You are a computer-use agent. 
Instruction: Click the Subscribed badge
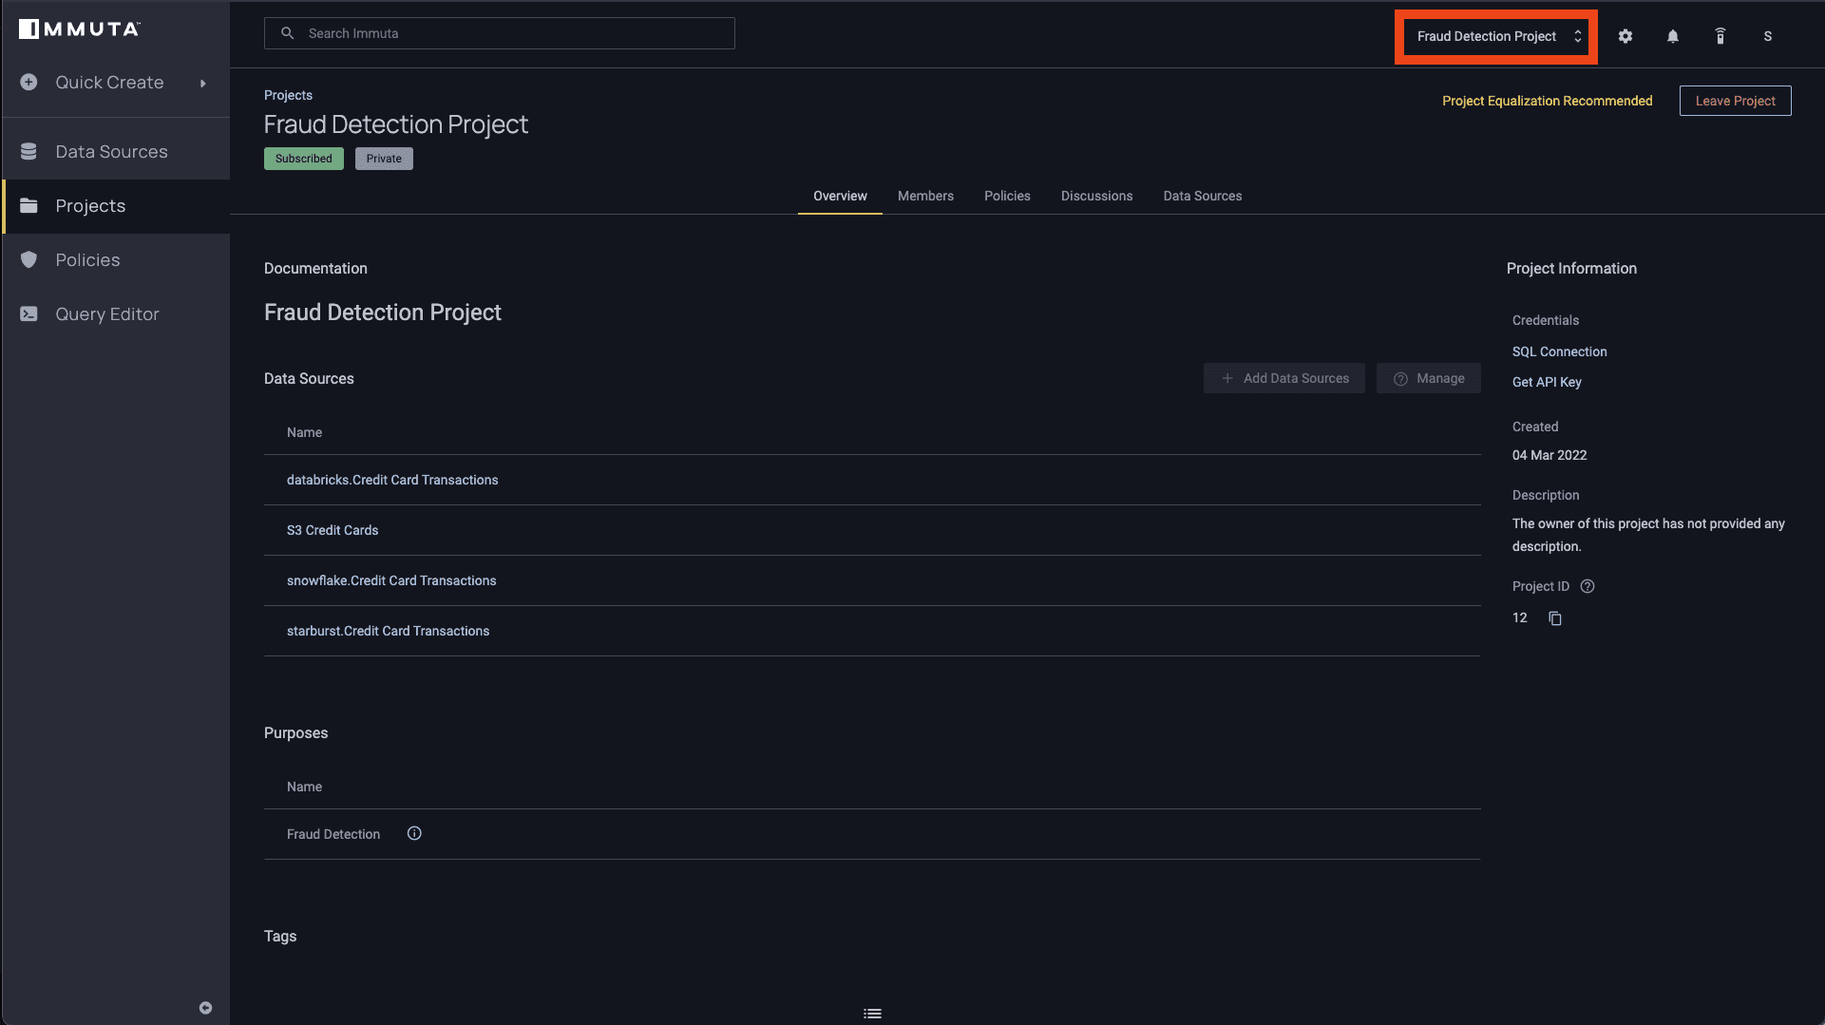(304, 159)
